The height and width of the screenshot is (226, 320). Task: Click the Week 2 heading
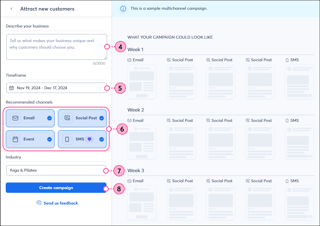point(136,110)
